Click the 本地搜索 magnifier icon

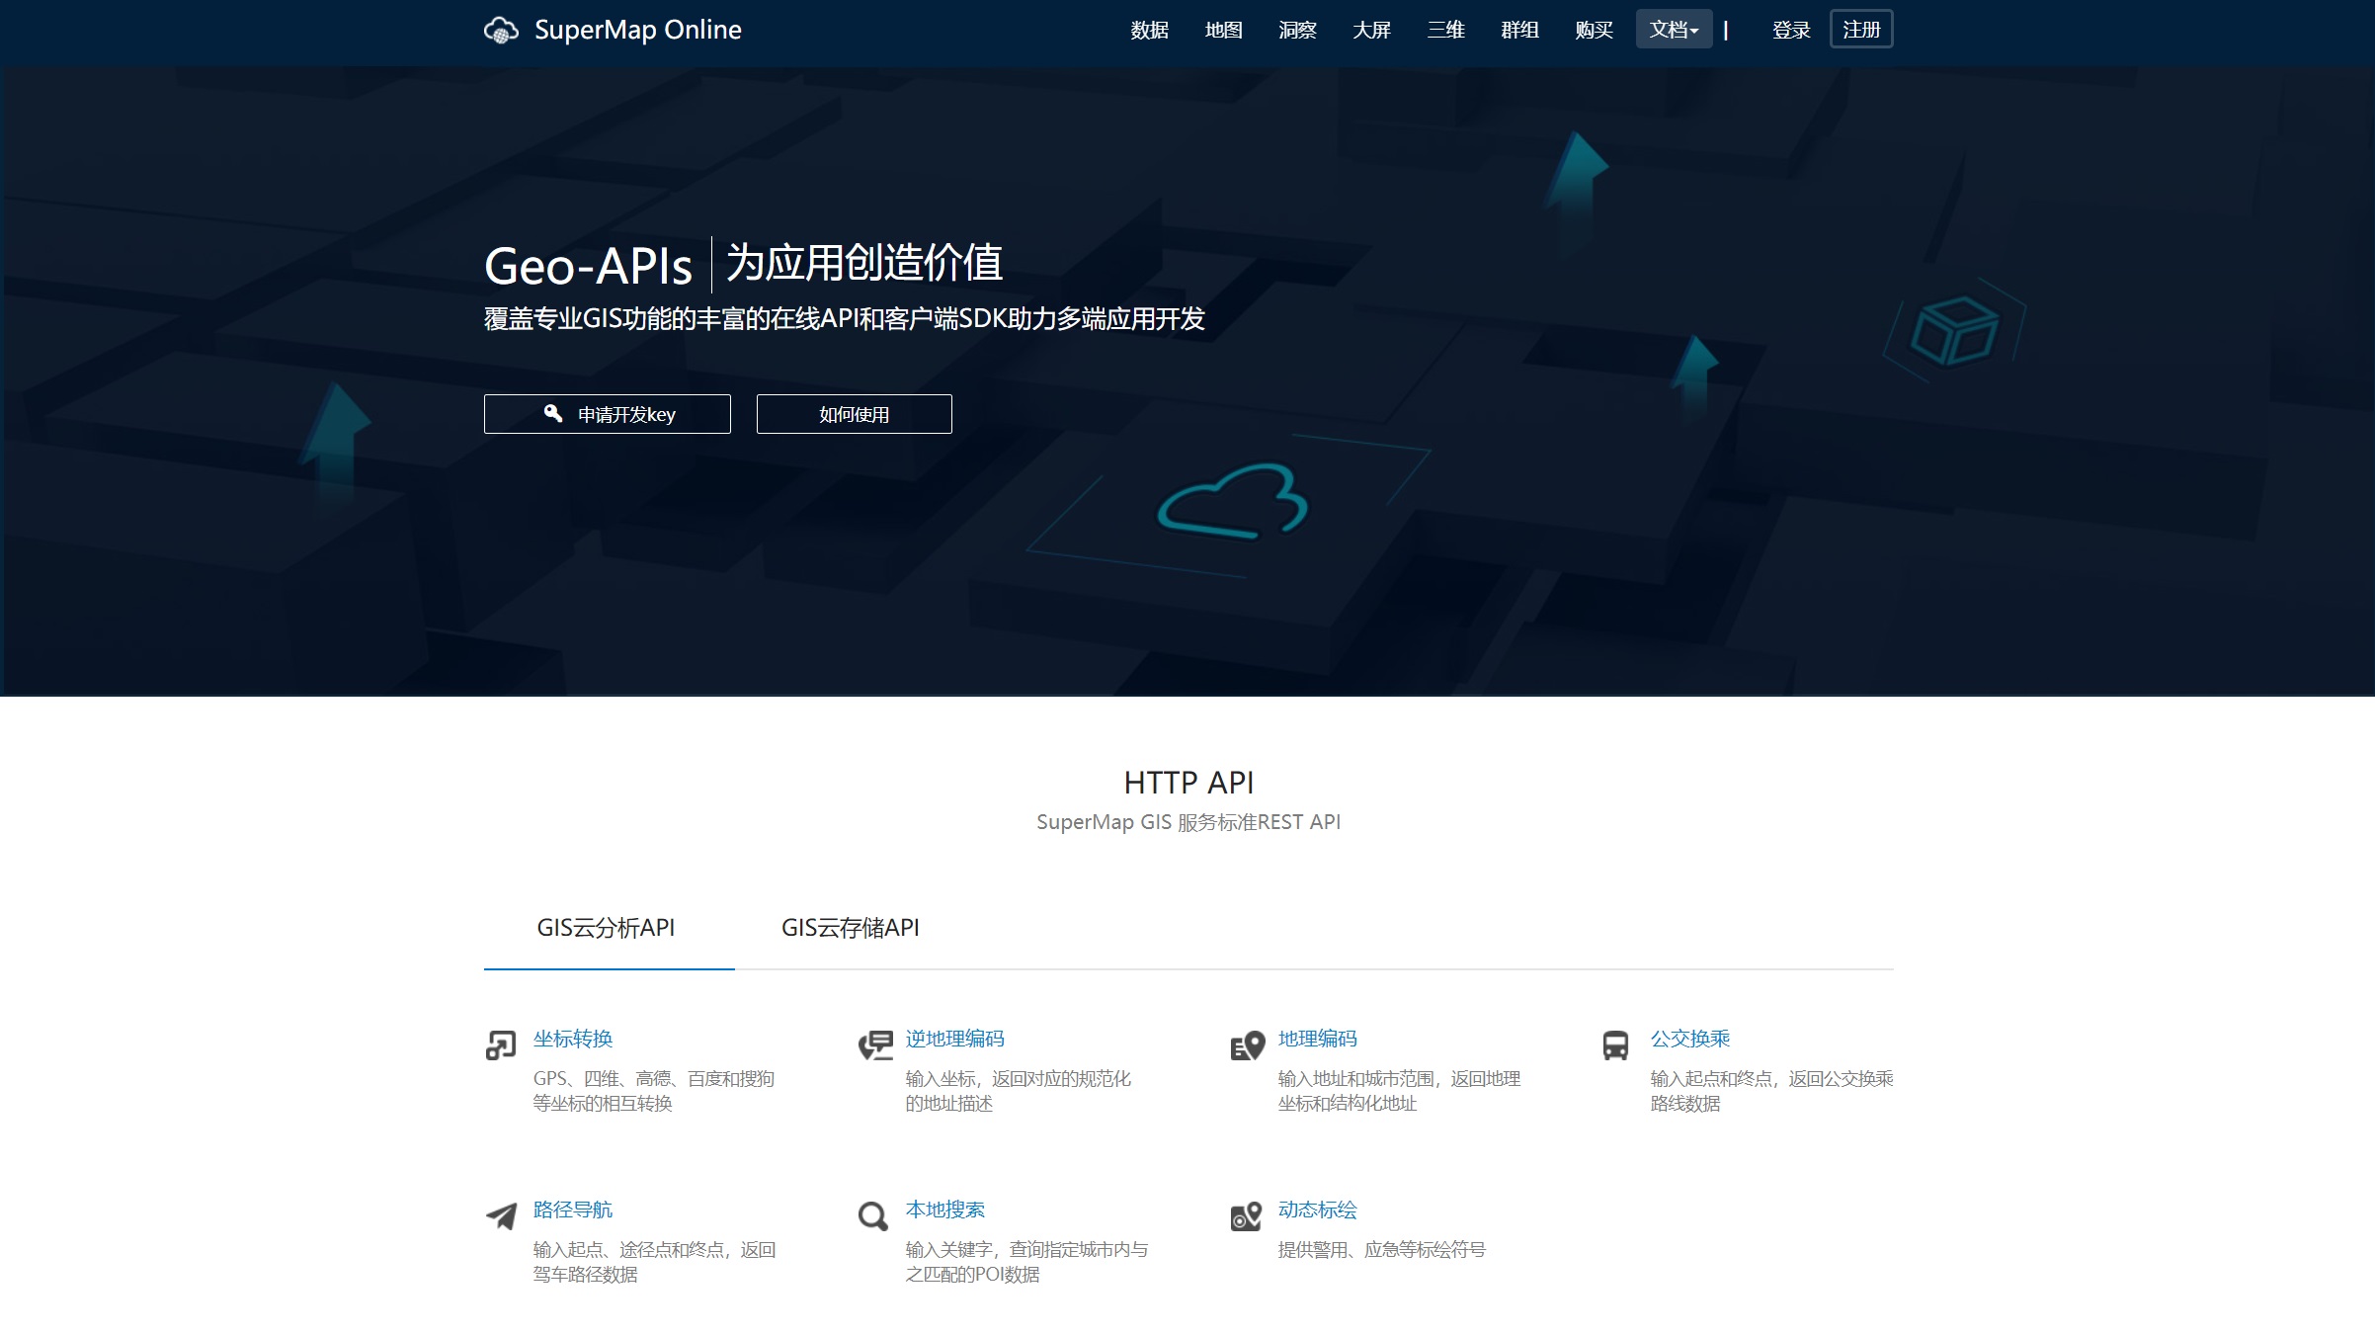pyautogui.click(x=873, y=1215)
